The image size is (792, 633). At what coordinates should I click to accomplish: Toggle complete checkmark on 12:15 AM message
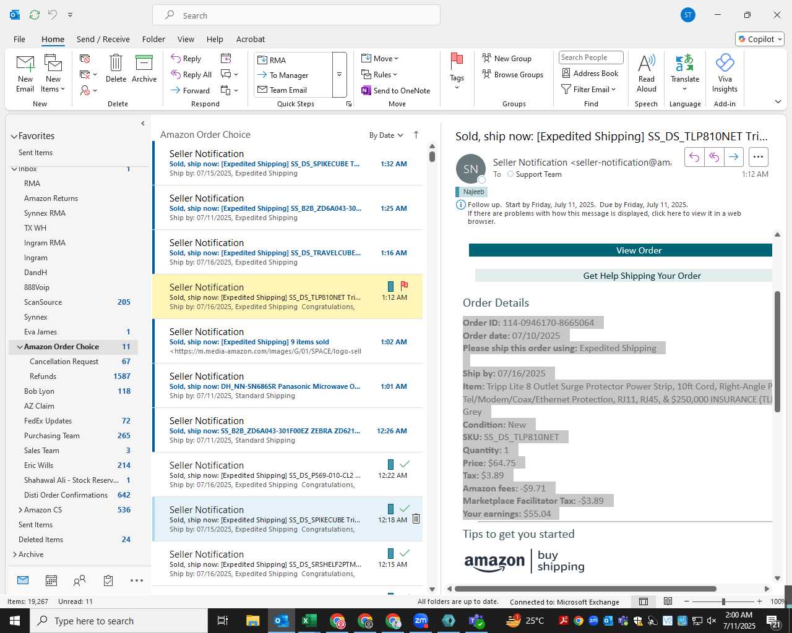coord(405,553)
